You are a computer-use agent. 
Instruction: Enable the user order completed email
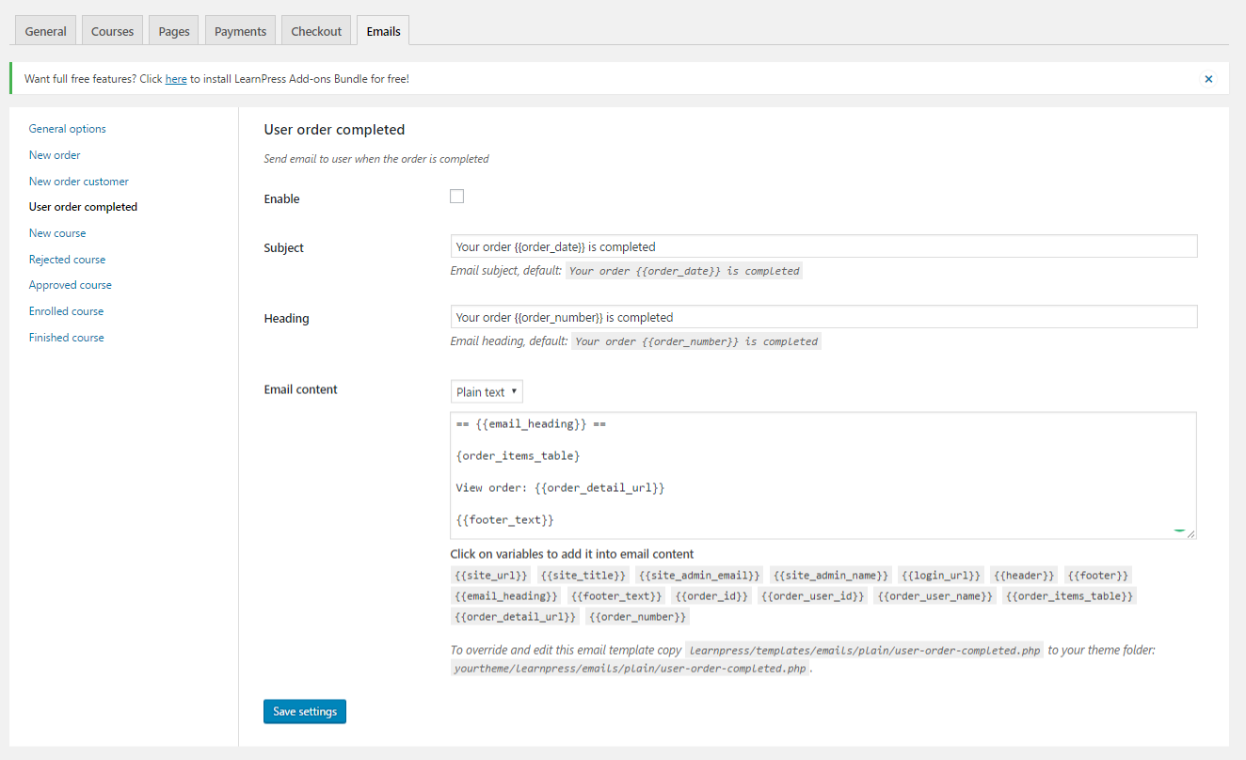pos(457,197)
